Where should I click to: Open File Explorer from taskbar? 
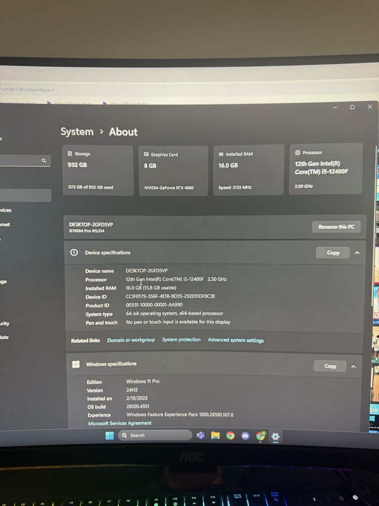click(x=215, y=436)
